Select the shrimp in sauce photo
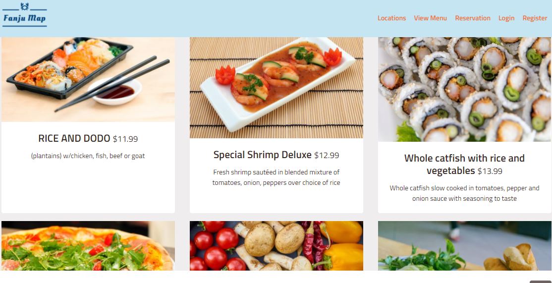The image size is (552, 283). (276, 88)
